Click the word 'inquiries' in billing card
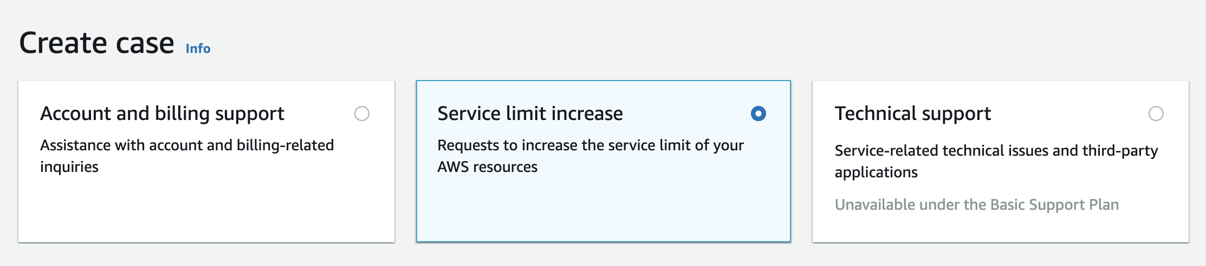The height and width of the screenshot is (266, 1206). coord(69,167)
